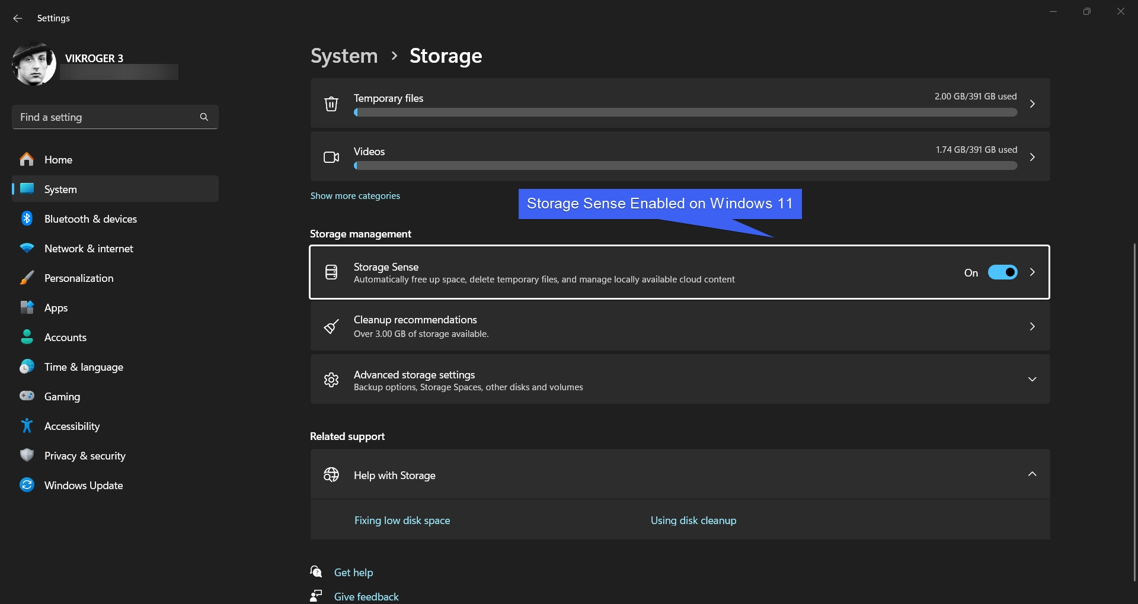Click the Get help link
This screenshot has width=1138, height=604.
(x=353, y=572)
